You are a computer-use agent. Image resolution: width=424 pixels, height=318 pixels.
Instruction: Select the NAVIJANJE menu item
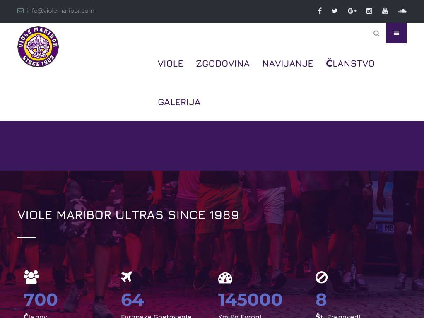pos(287,63)
